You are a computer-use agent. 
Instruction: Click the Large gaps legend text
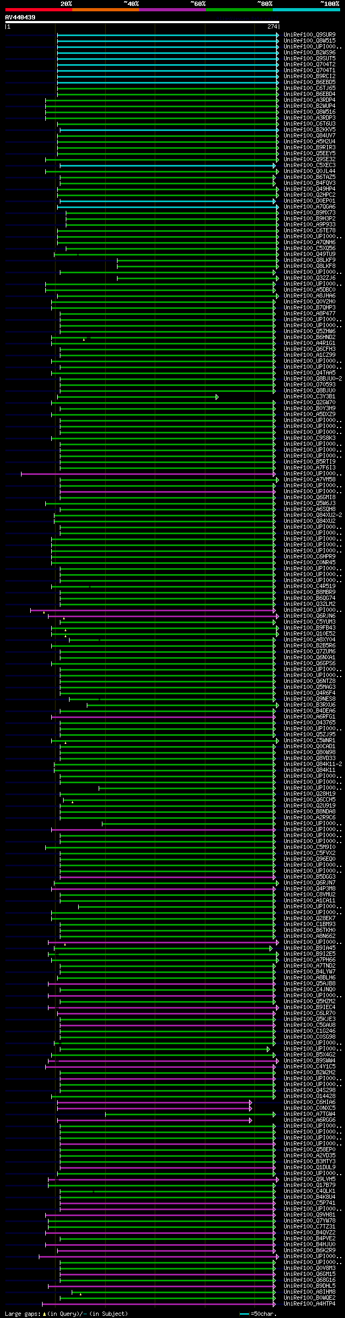click(x=66, y=1314)
